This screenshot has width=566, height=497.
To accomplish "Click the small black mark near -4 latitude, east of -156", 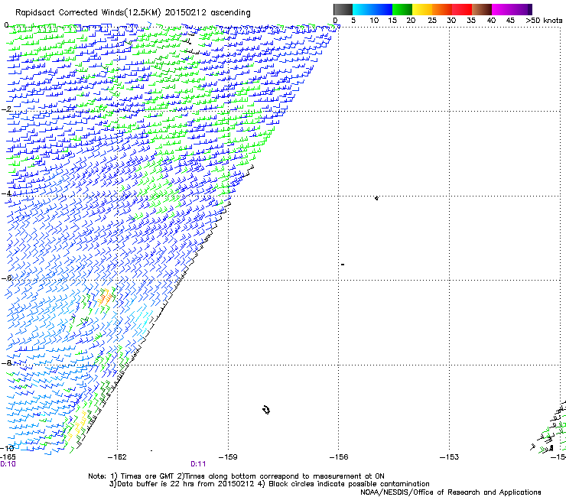I will [376, 198].
